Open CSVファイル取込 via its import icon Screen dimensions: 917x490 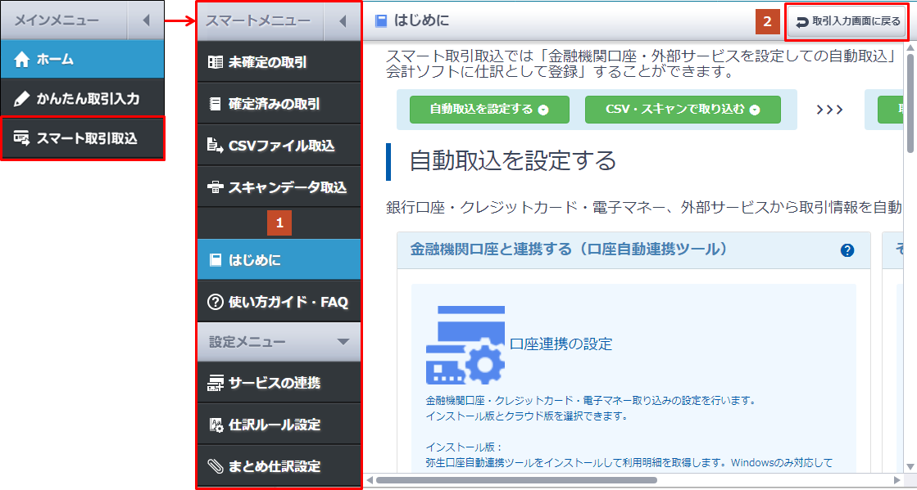point(215,143)
